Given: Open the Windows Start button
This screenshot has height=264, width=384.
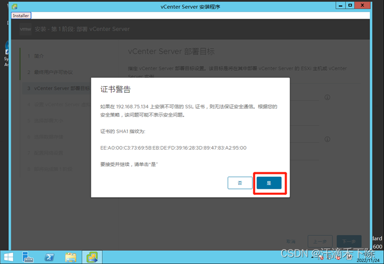Looking at the screenshot, I should [x=9, y=257].
